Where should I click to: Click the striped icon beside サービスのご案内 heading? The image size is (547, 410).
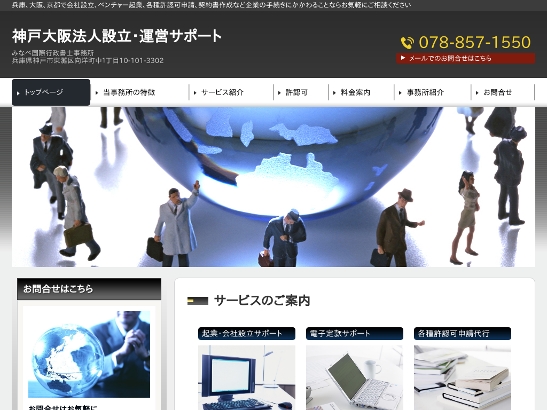[198, 301]
